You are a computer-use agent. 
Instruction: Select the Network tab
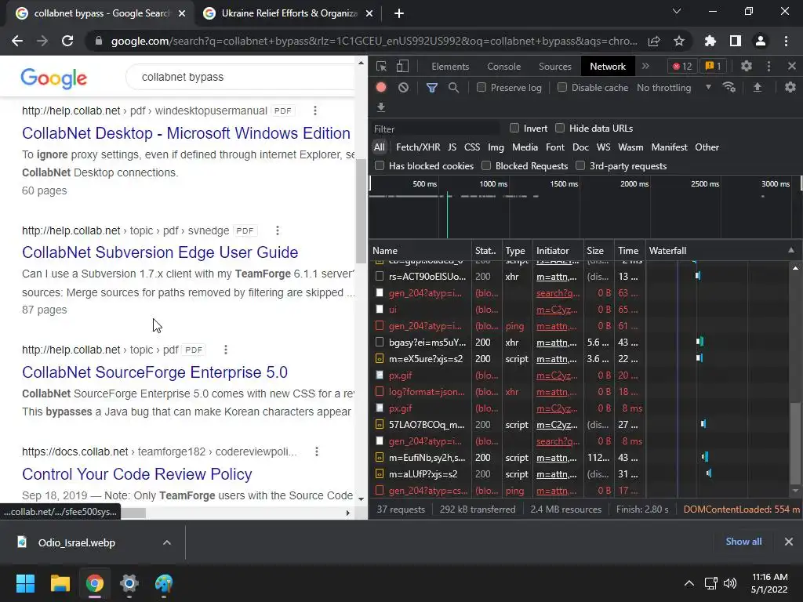(608, 66)
